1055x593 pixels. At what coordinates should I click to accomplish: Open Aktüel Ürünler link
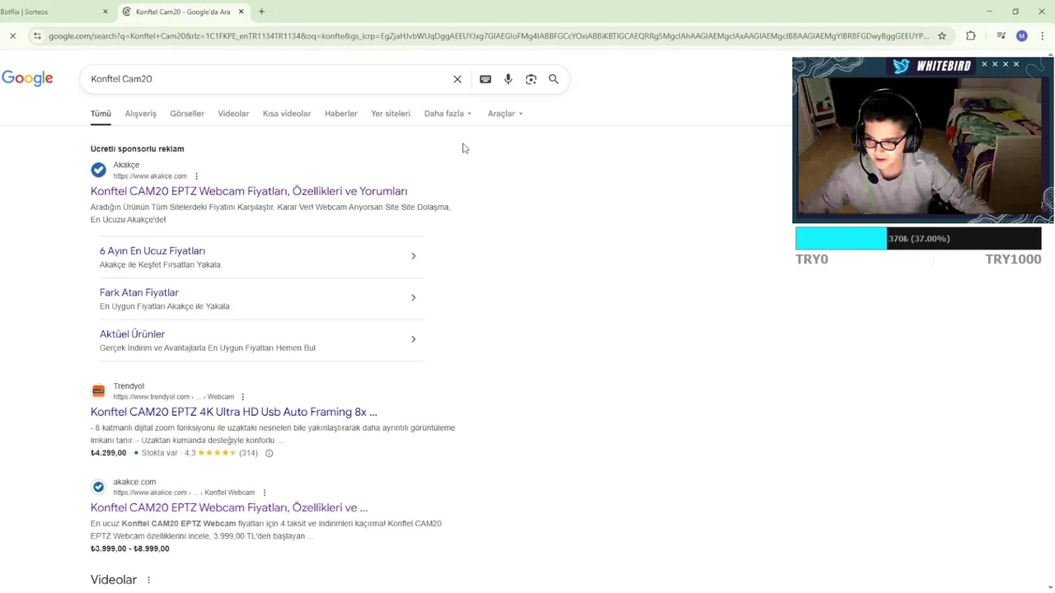point(132,334)
